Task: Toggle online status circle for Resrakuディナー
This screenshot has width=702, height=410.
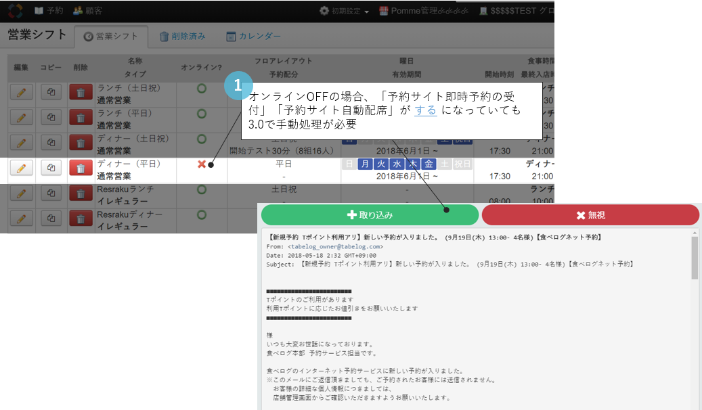Action: [x=202, y=215]
